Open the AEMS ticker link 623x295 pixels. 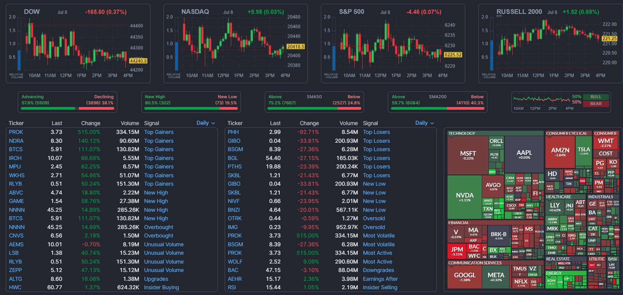[x=16, y=244]
